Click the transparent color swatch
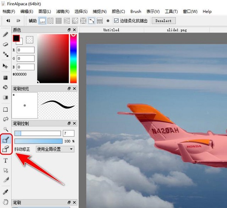Screen dimensions: 227x208 [30, 40]
